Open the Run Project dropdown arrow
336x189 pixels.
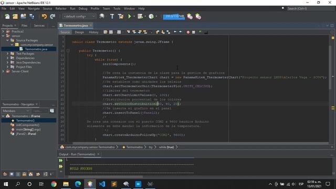tap(134, 16)
